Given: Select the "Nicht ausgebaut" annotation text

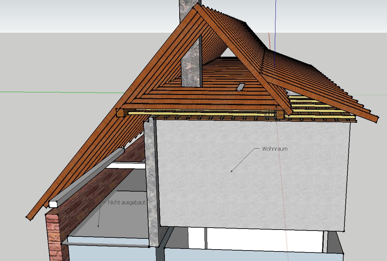Looking at the screenshot, I should (x=126, y=202).
